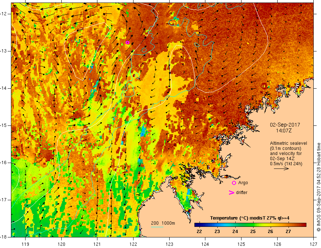Click longitude axis label 119

click(x=26, y=244)
